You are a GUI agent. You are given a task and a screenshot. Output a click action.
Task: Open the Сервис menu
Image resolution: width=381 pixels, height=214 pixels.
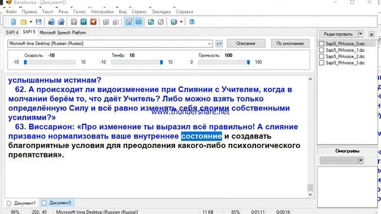pyautogui.click(x=139, y=12)
